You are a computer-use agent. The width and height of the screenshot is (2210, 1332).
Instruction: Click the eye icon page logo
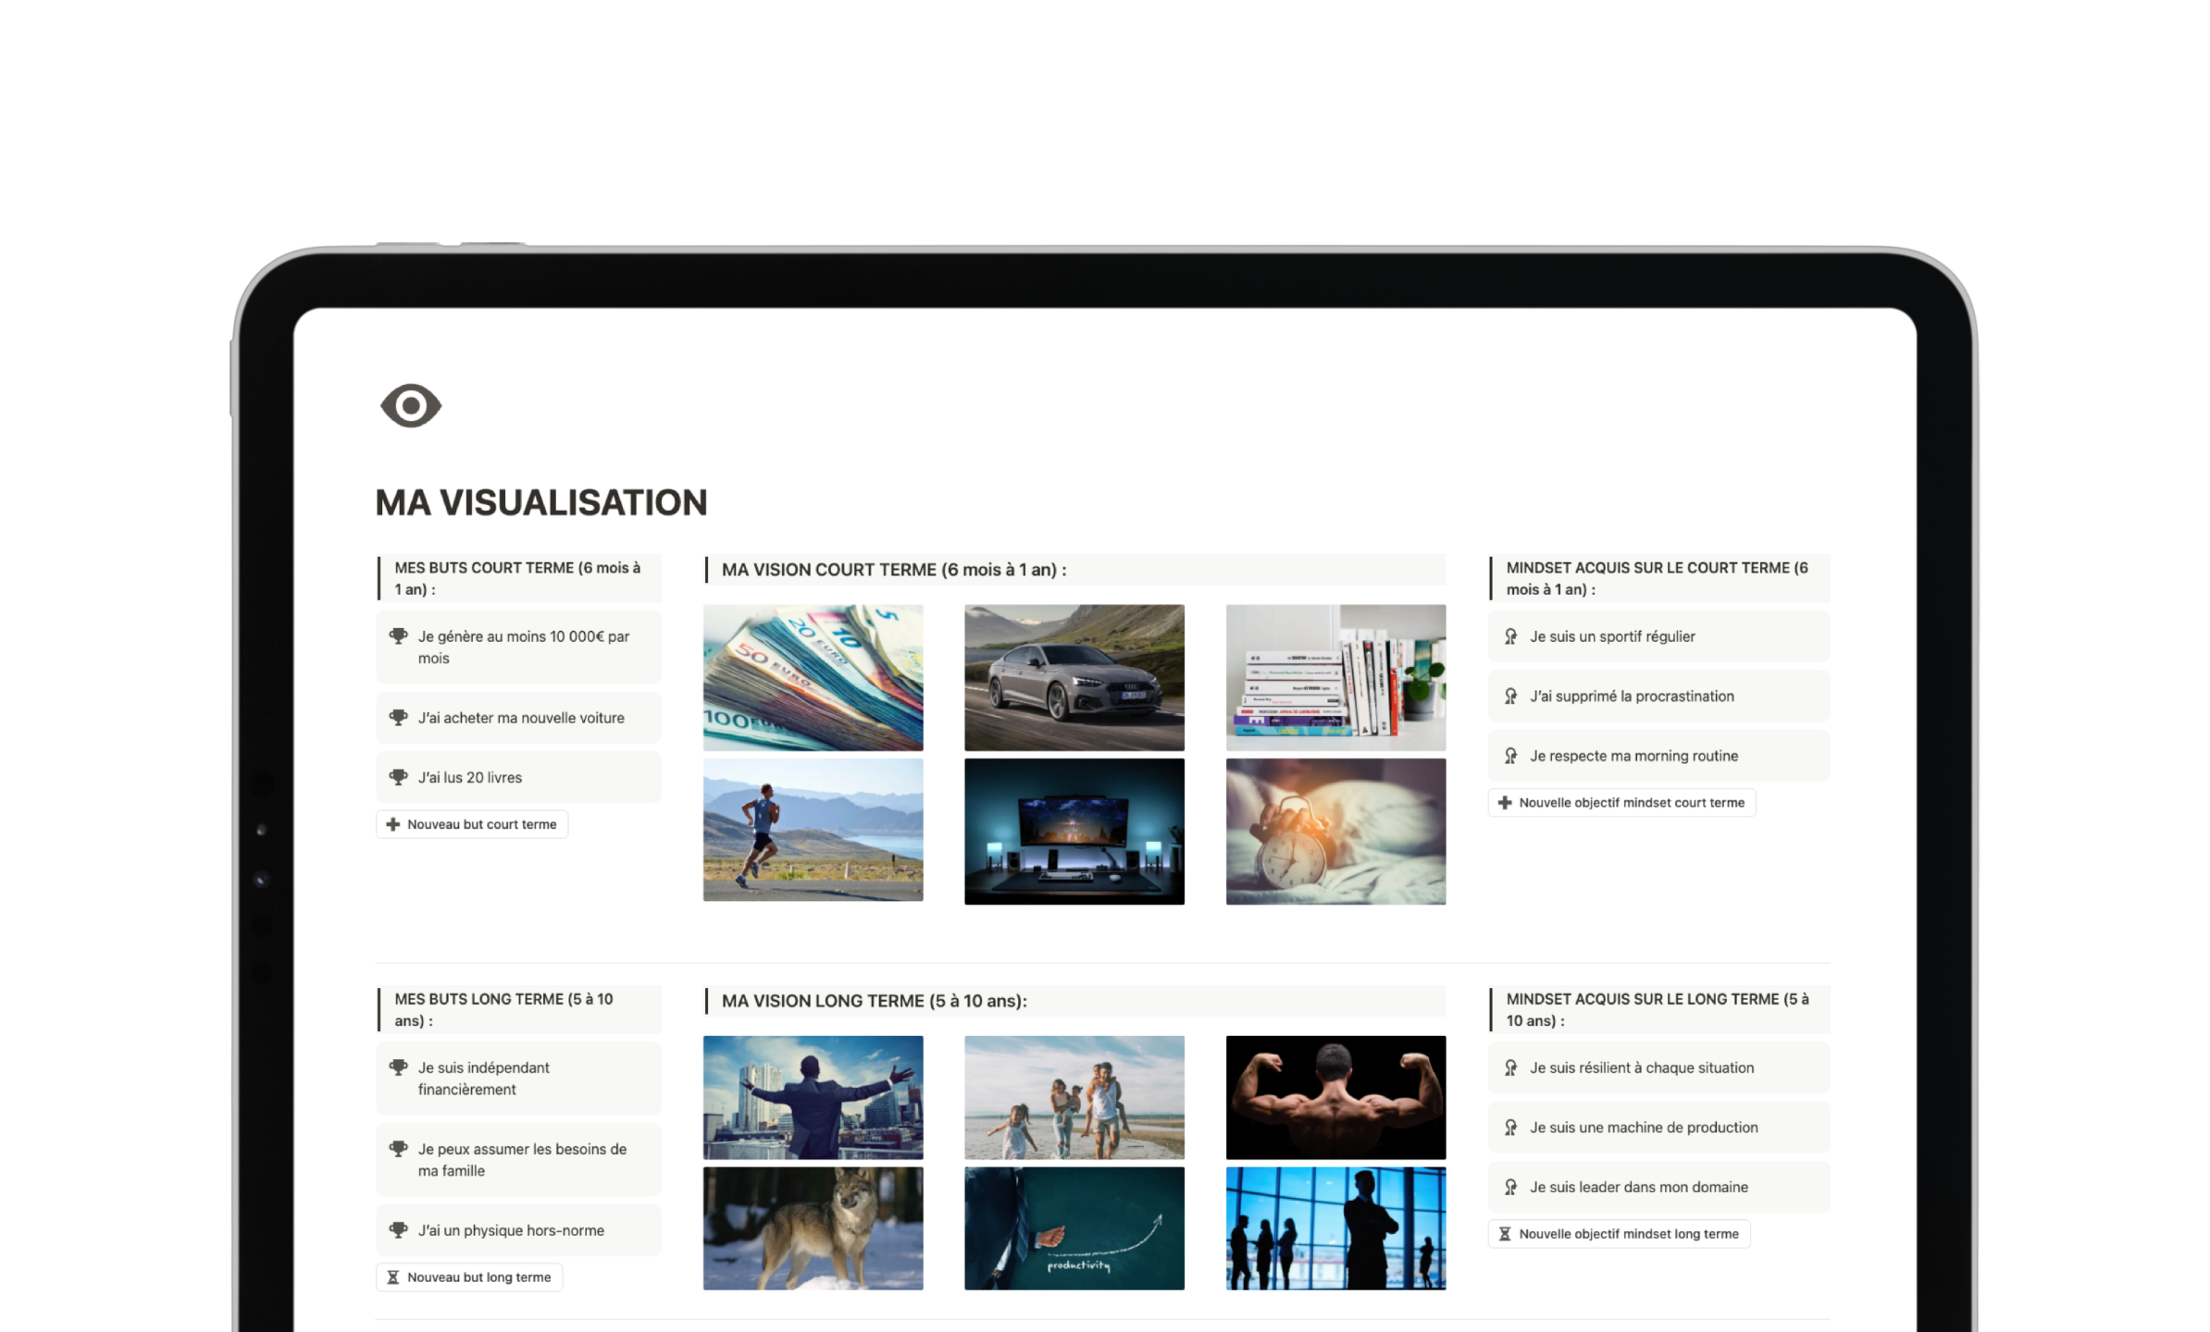point(410,403)
